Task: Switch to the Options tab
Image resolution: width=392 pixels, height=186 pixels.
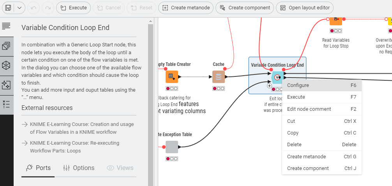Action: tap(78, 168)
